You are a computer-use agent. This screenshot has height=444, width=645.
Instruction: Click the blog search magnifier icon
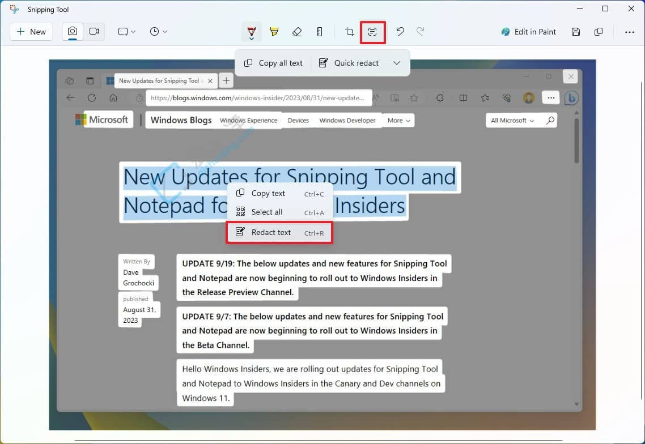coord(550,120)
